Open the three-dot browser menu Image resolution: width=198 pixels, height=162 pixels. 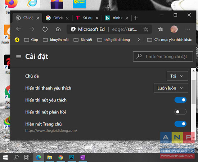[188, 29]
